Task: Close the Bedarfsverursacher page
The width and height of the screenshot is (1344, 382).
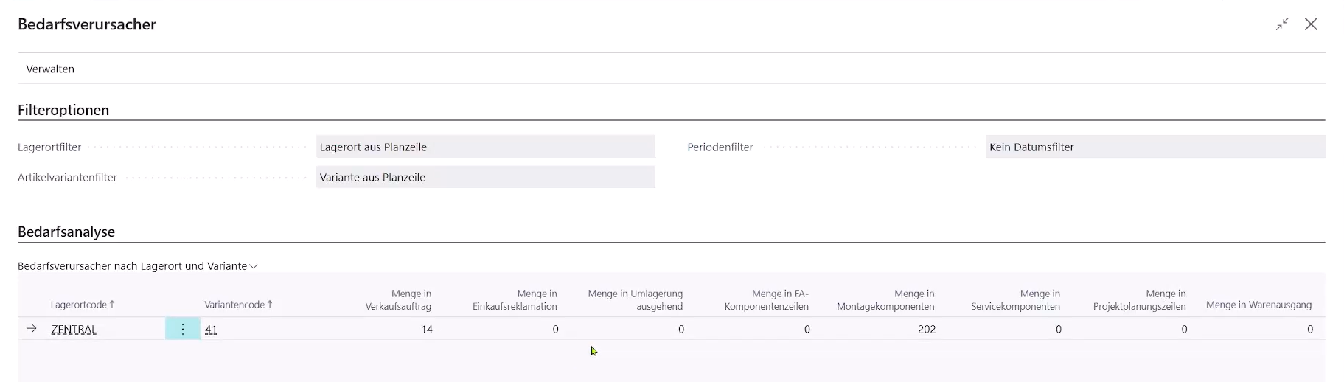Action: coord(1310,24)
